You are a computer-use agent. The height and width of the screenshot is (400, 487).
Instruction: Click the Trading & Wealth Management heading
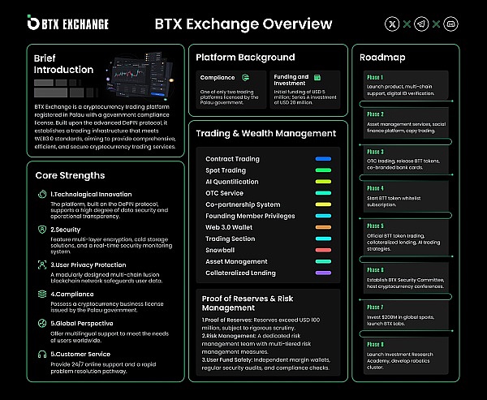[266, 134]
